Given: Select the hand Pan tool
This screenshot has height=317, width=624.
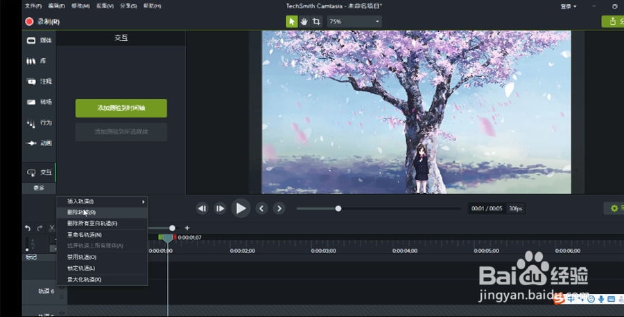Looking at the screenshot, I should pos(304,21).
